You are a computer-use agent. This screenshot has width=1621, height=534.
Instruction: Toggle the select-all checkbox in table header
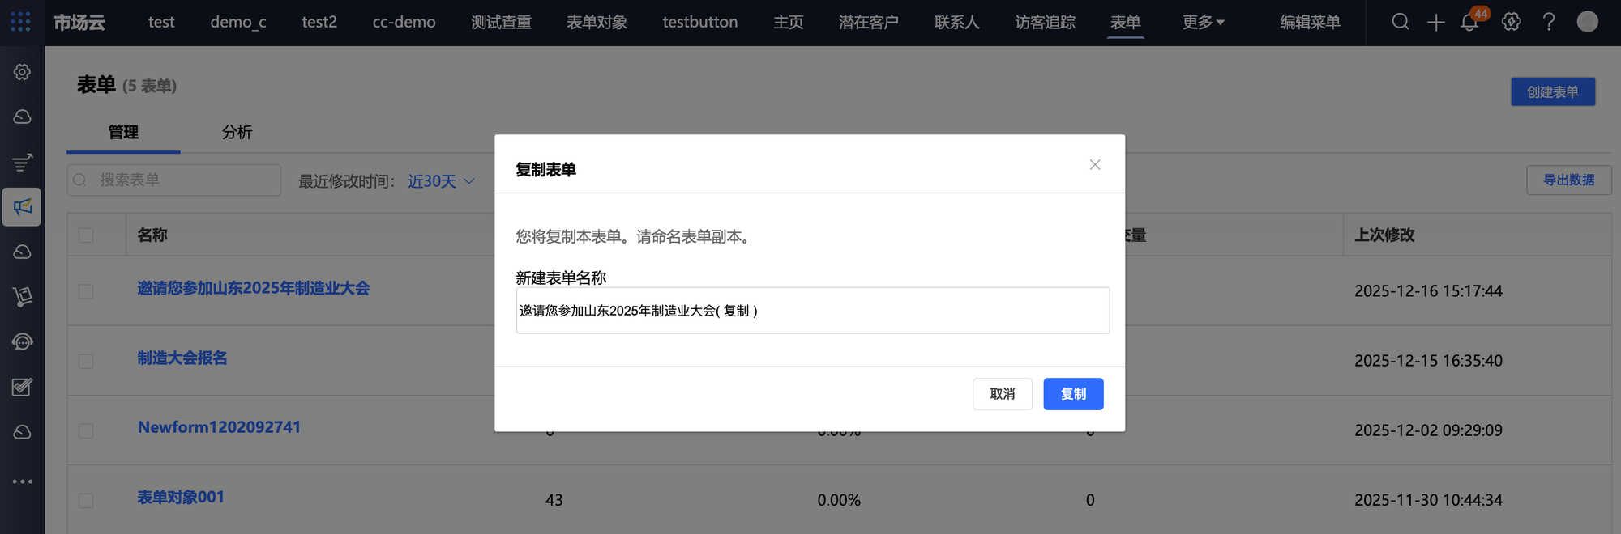[x=86, y=235]
